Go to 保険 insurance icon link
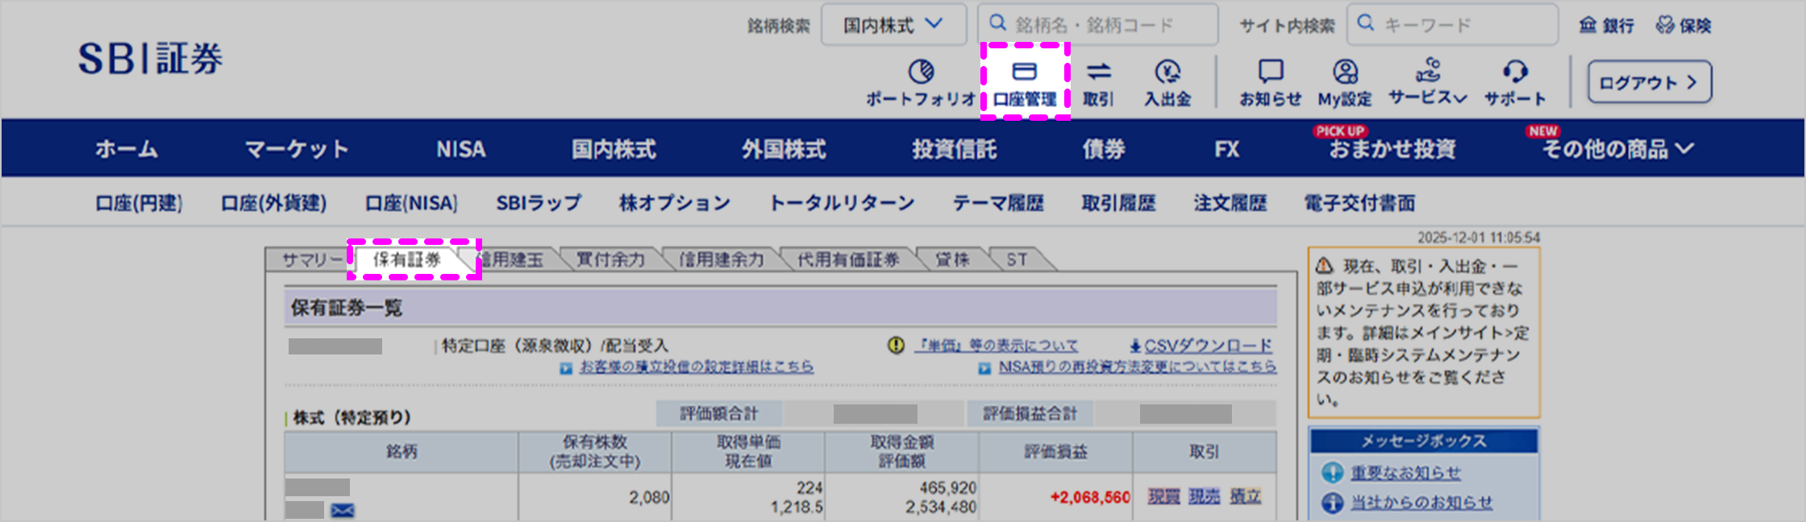1806x522 pixels. (1683, 25)
